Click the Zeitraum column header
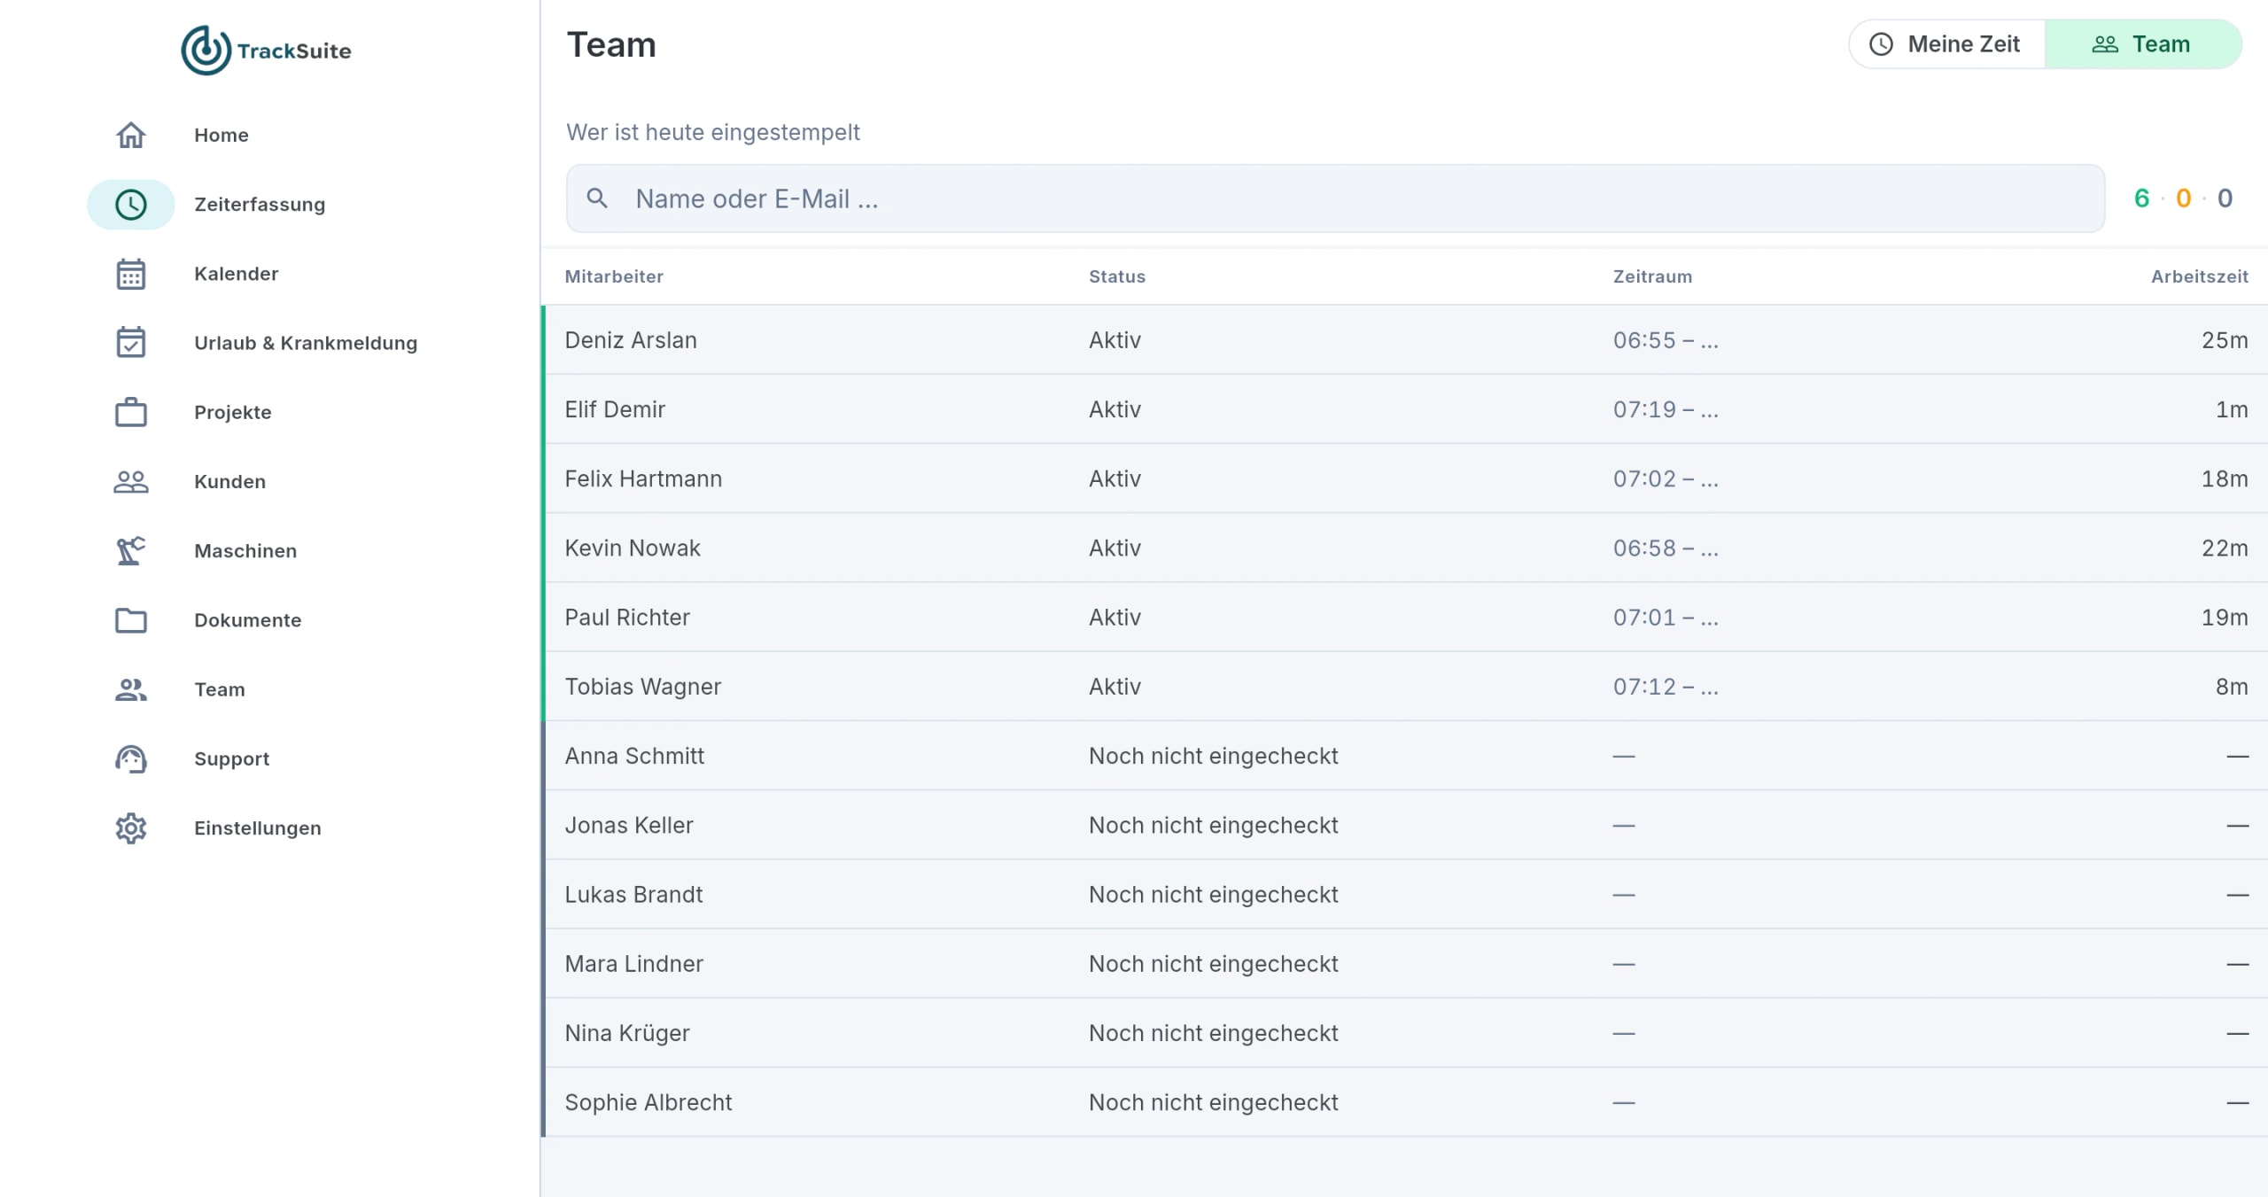 tap(1652, 276)
